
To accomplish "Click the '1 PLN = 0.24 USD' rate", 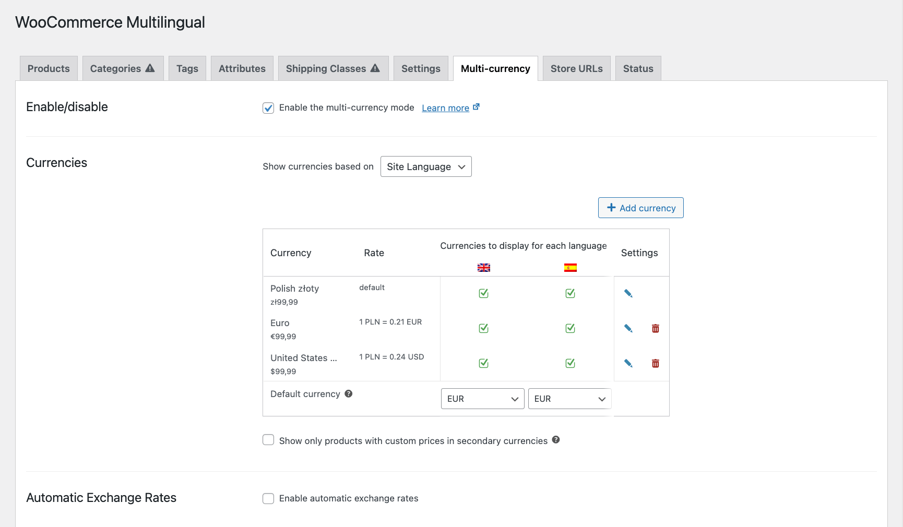I will 391,357.
